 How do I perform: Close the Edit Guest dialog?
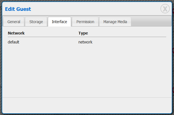coord(165,9)
